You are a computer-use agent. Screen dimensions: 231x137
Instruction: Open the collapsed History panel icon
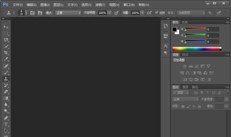166,26
